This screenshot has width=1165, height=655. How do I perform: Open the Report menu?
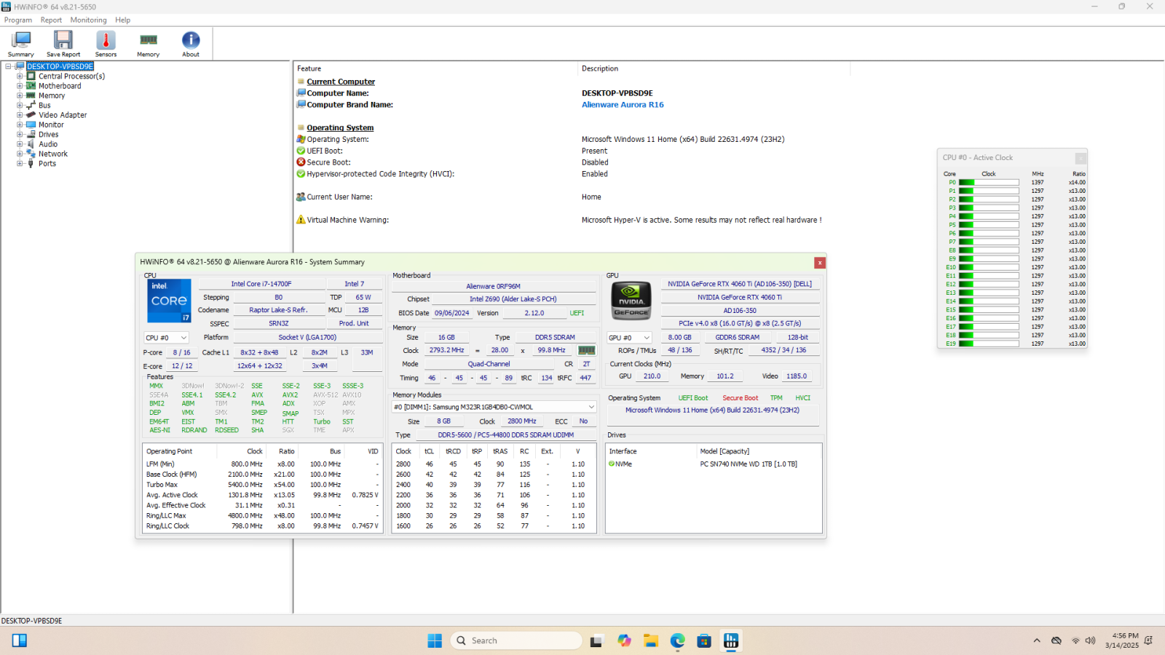[51, 20]
